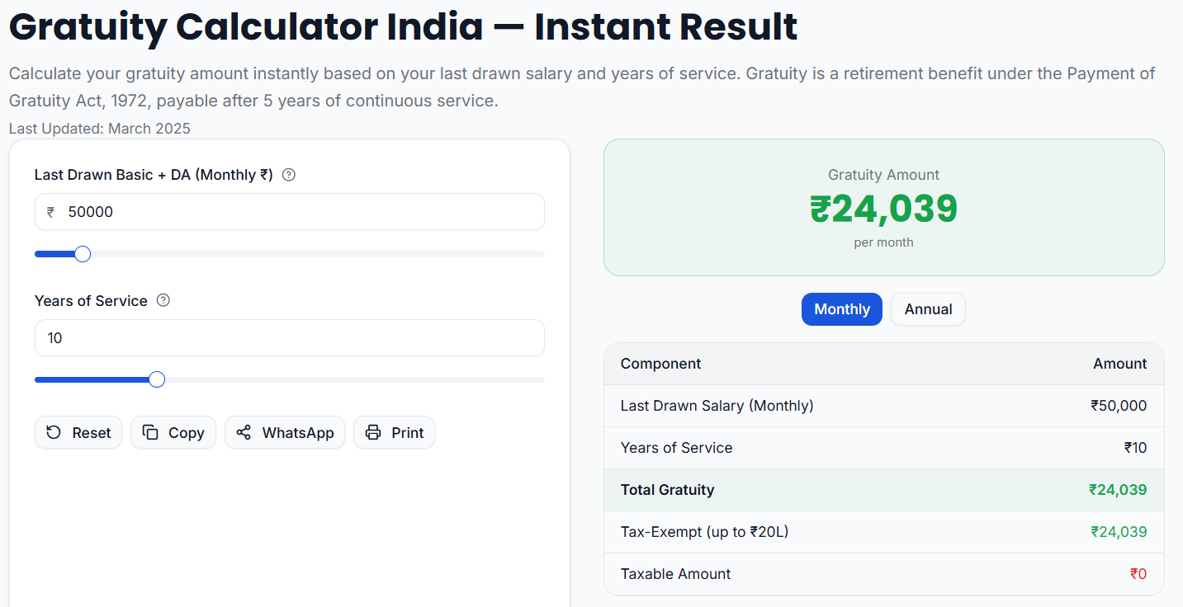This screenshot has width=1183, height=607.
Task: Click the circular reset arrow icon
Action: point(54,432)
